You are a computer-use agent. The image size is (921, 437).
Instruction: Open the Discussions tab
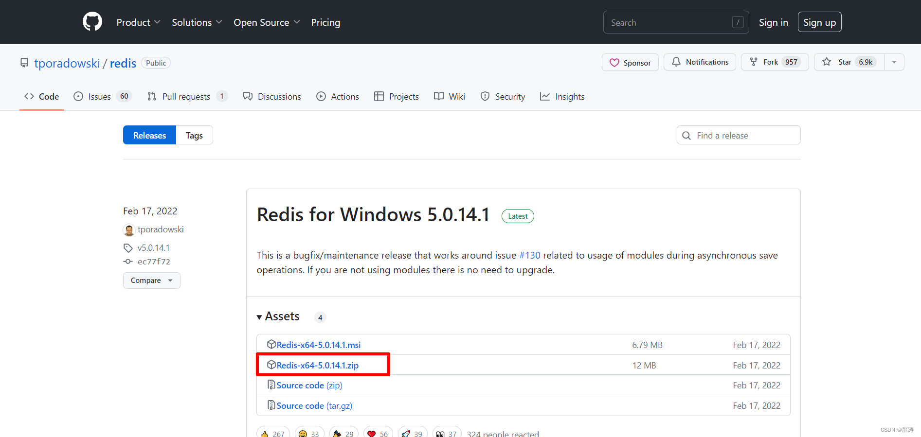tap(272, 97)
